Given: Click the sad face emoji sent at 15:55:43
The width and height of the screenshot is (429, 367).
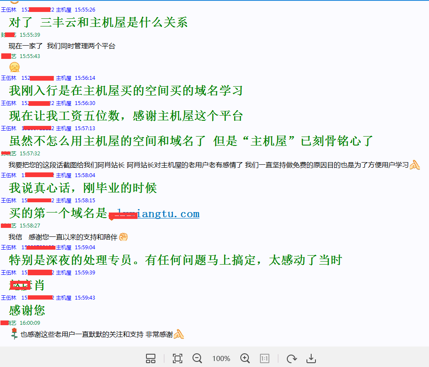Looking at the screenshot, I should click(x=15, y=67).
